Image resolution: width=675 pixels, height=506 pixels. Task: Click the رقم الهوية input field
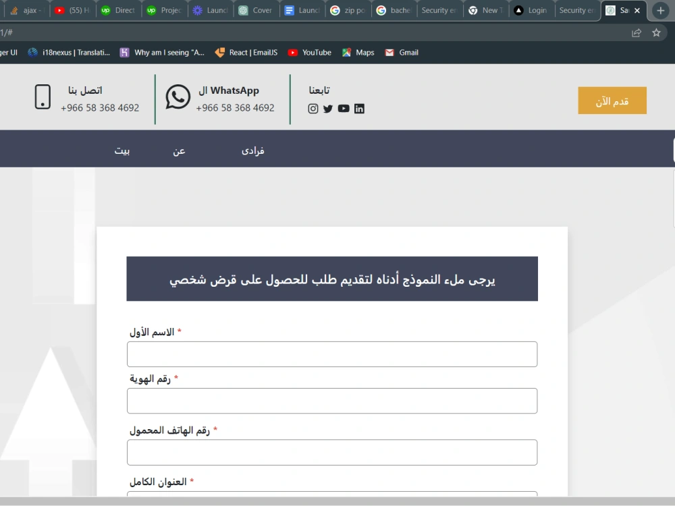coord(332,401)
